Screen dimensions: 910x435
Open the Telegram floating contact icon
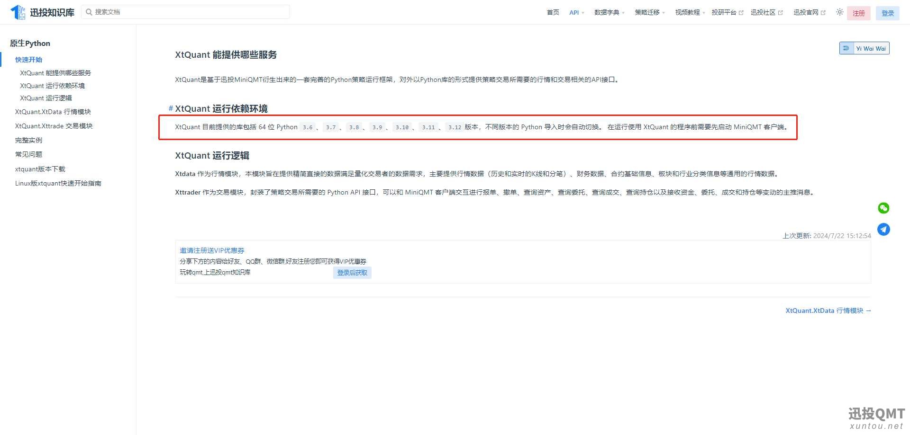click(x=883, y=230)
